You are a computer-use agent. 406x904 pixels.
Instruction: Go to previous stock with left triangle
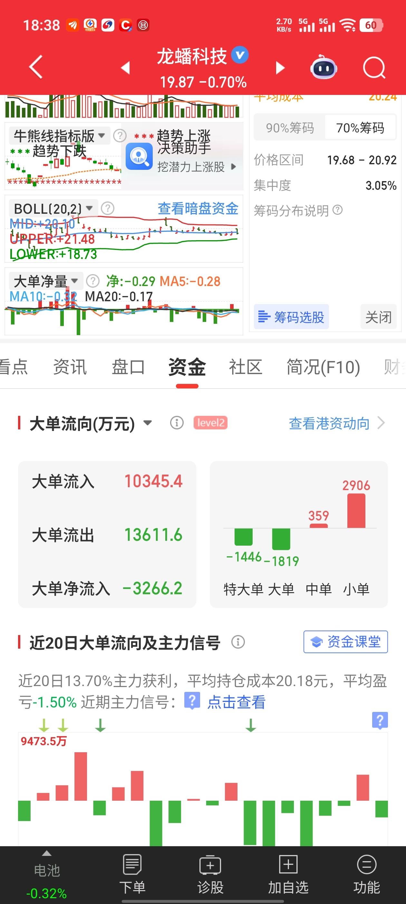click(x=125, y=67)
